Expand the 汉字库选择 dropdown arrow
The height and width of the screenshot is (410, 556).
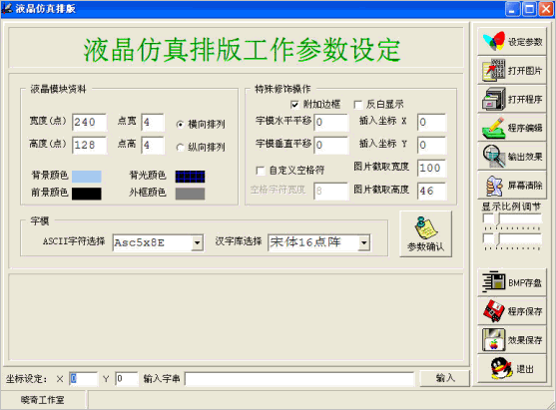363,242
